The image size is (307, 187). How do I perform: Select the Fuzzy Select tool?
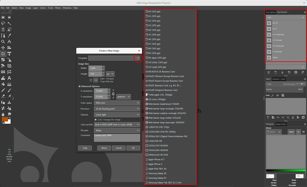click(9, 23)
